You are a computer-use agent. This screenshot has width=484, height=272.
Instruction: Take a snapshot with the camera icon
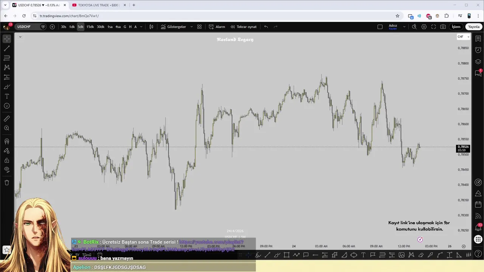[443, 27]
